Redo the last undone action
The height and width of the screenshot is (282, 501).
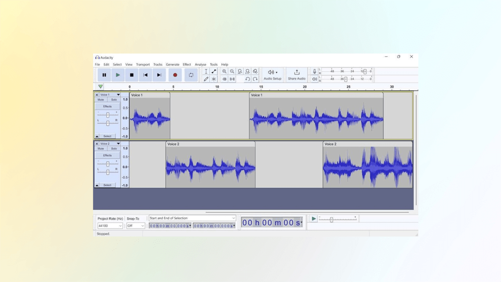(x=255, y=79)
